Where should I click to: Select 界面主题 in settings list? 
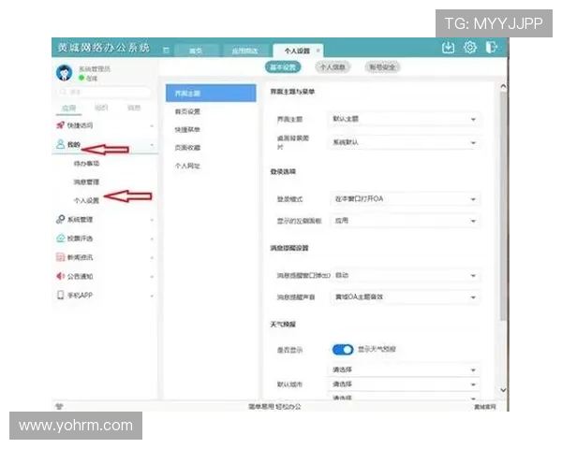211,94
